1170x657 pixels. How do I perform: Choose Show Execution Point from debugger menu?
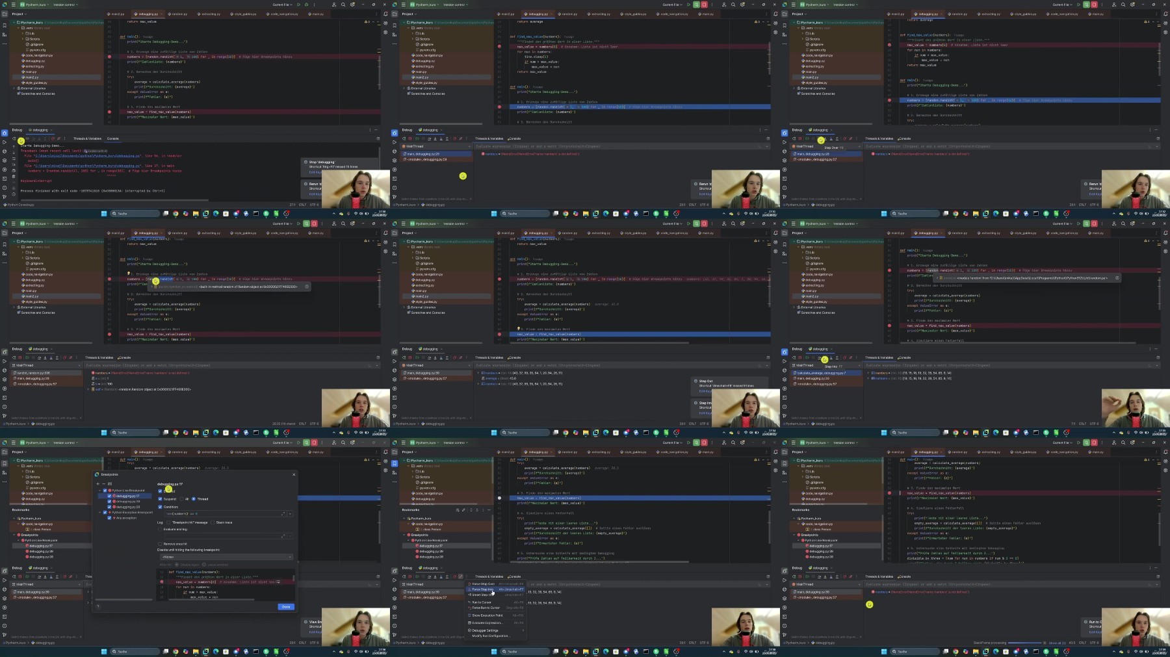(495, 615)
